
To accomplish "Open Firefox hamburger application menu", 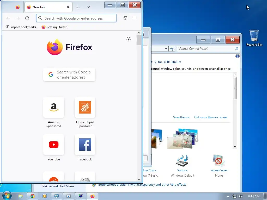I will click(135, 18).
